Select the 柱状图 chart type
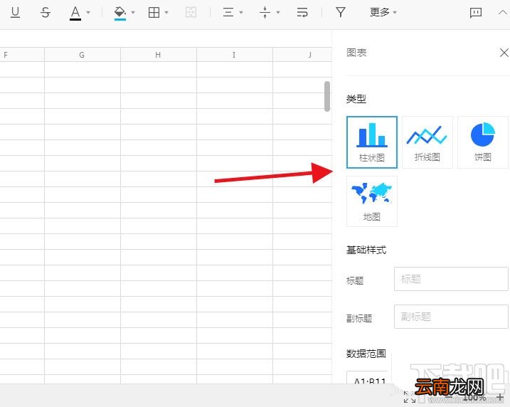The width and height of the screenshot is (510, 407). 372,142
